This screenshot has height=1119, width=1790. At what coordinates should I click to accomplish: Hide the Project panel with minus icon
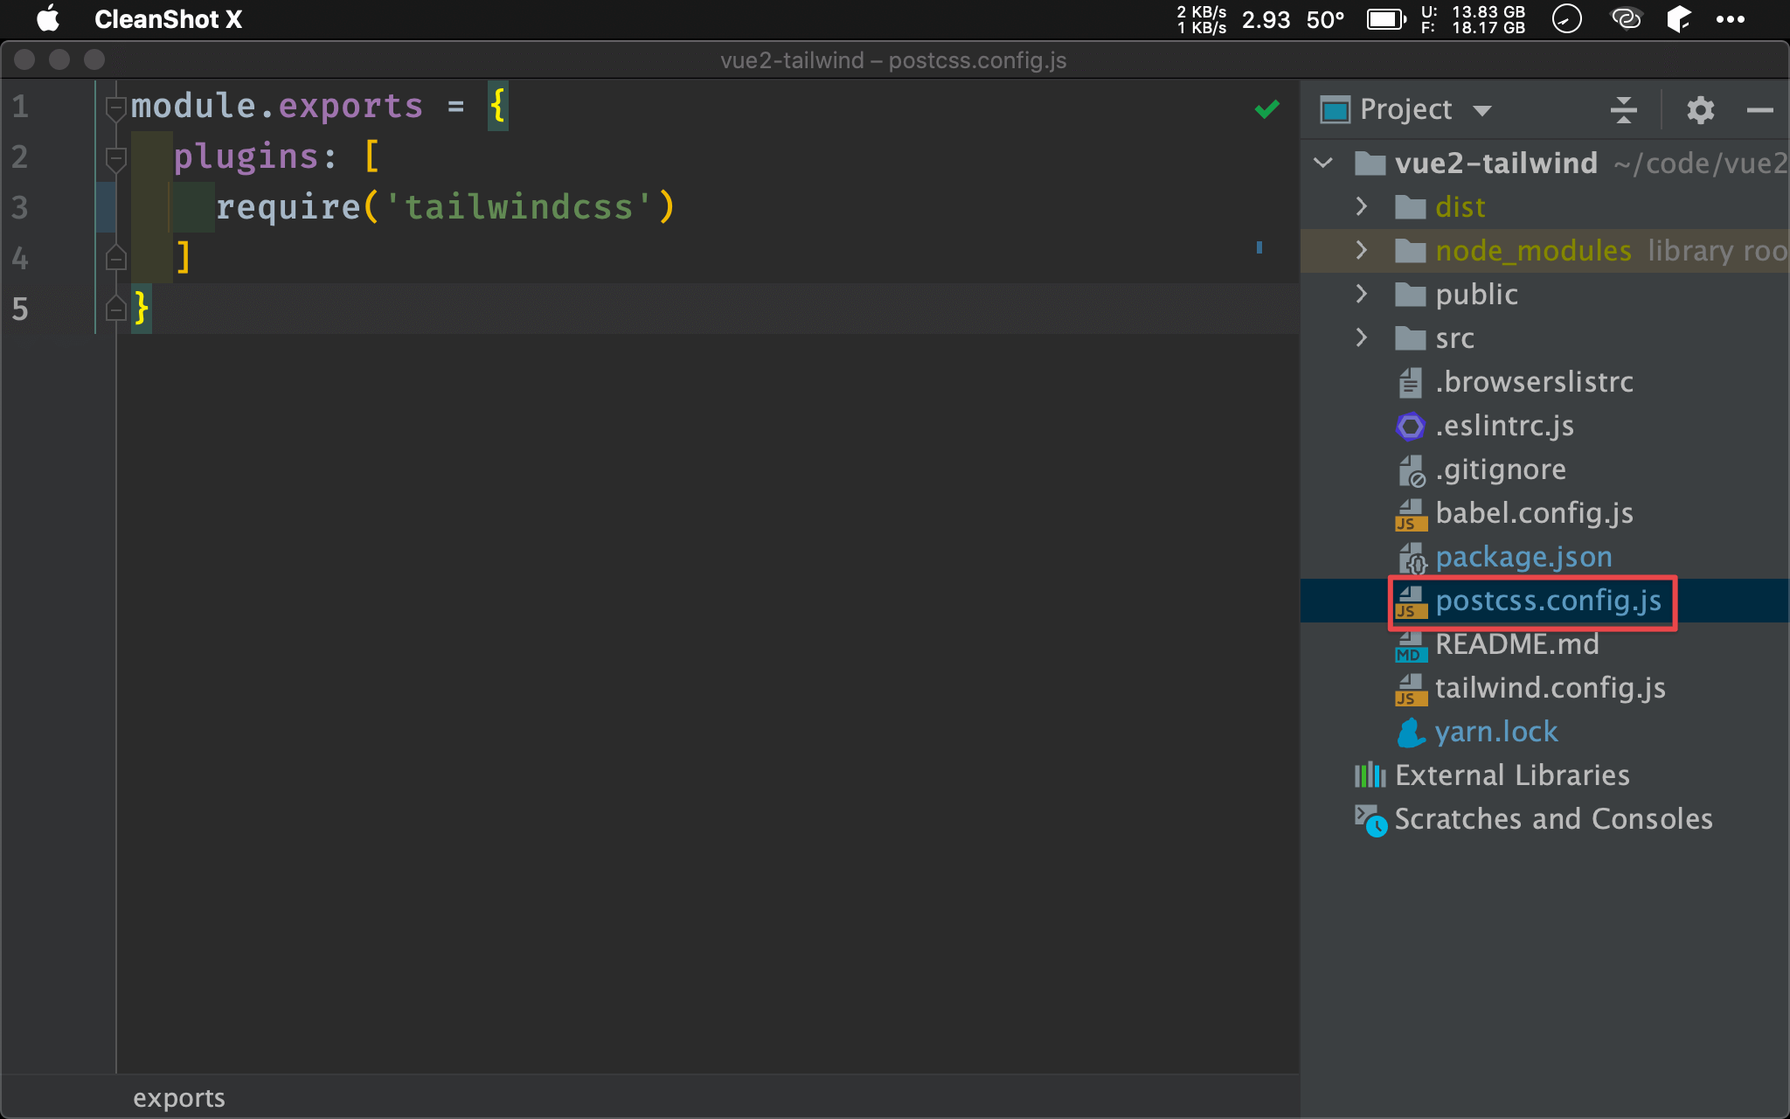(1759, 110)
